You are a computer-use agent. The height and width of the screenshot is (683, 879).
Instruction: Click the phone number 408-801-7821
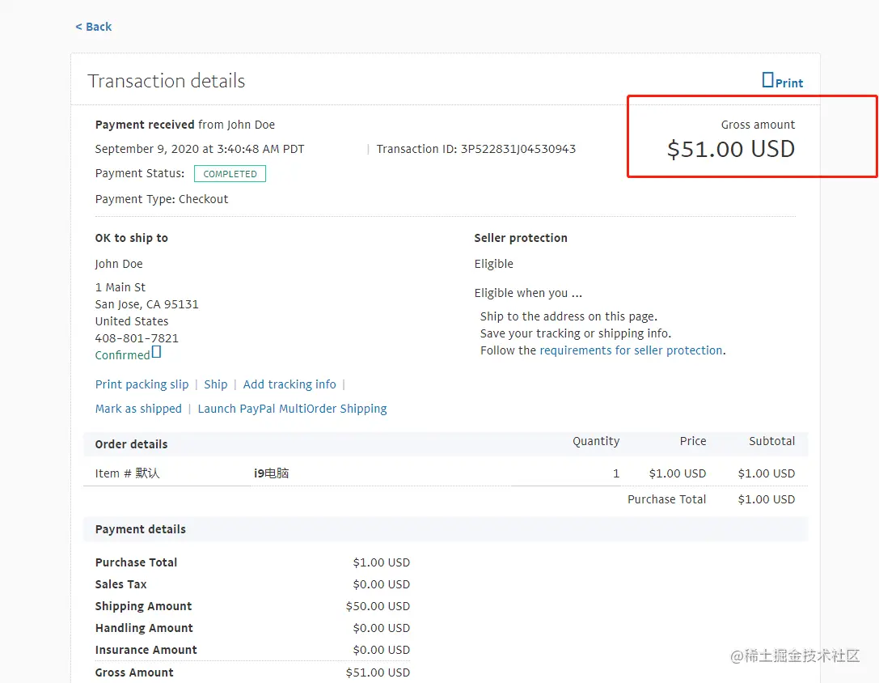pyautogui.click(x=137, y=338)
